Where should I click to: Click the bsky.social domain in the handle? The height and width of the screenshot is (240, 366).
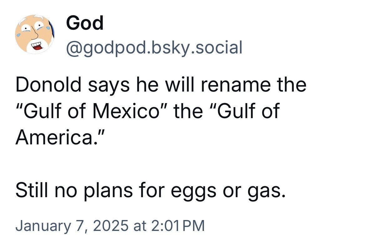[197, 48]
